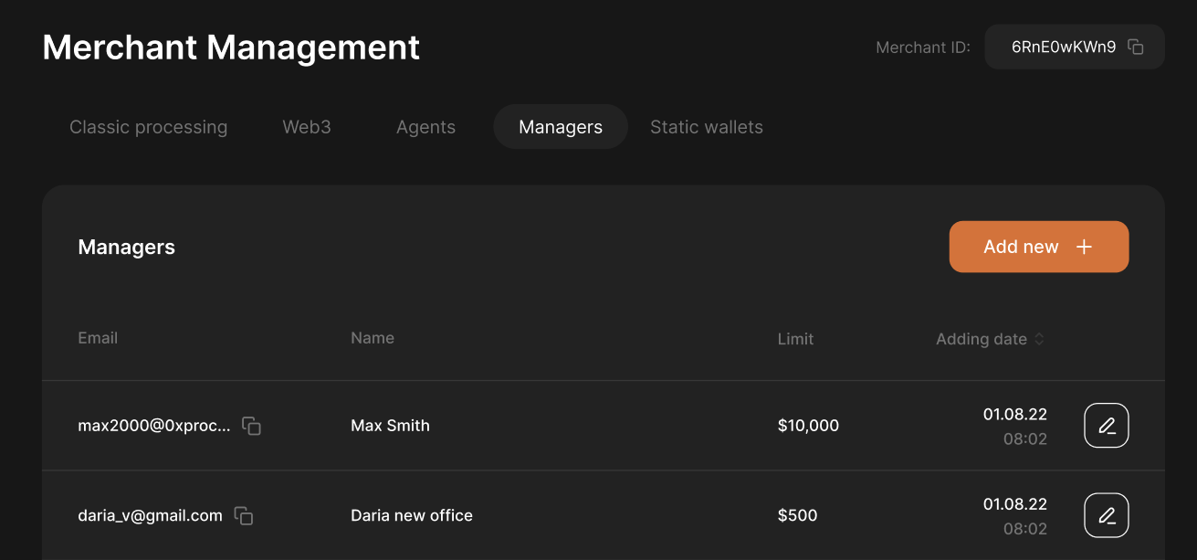The image size is (1197, 560).
Task: Click the daria_v@gmail.com email text
Action: point(150,516)
